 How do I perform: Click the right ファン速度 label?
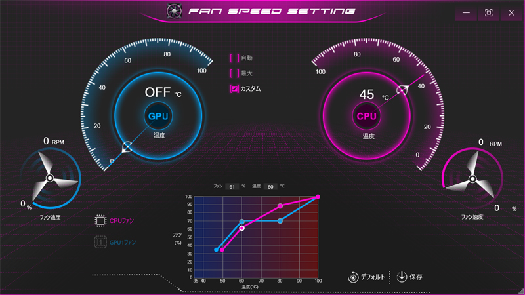pyautogui.click(x=472, y=217)
